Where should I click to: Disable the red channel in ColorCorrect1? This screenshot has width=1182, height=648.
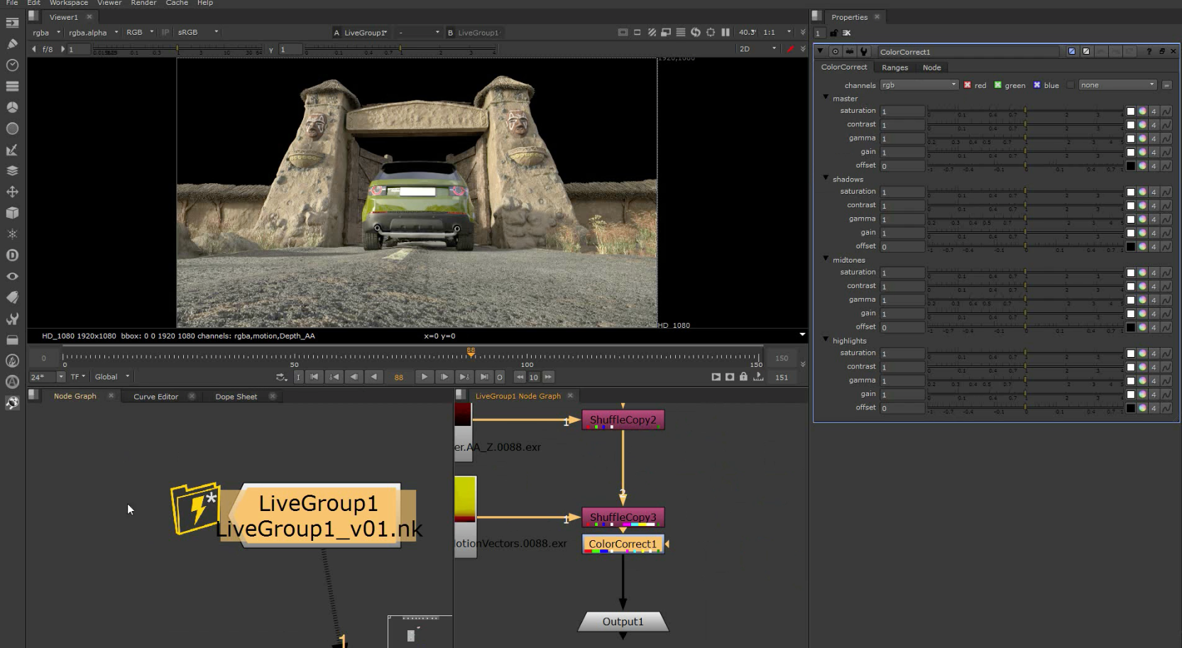(x=967, y=84)
